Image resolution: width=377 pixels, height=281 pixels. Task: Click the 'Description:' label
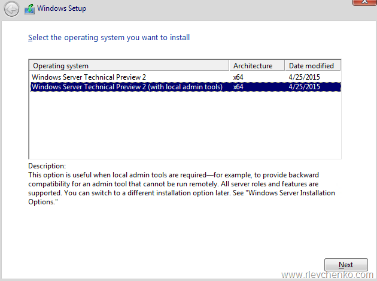[x=47, y=166]
